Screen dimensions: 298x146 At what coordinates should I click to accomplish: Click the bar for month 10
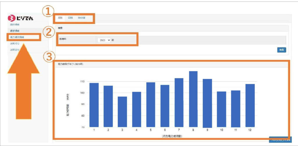221,109
